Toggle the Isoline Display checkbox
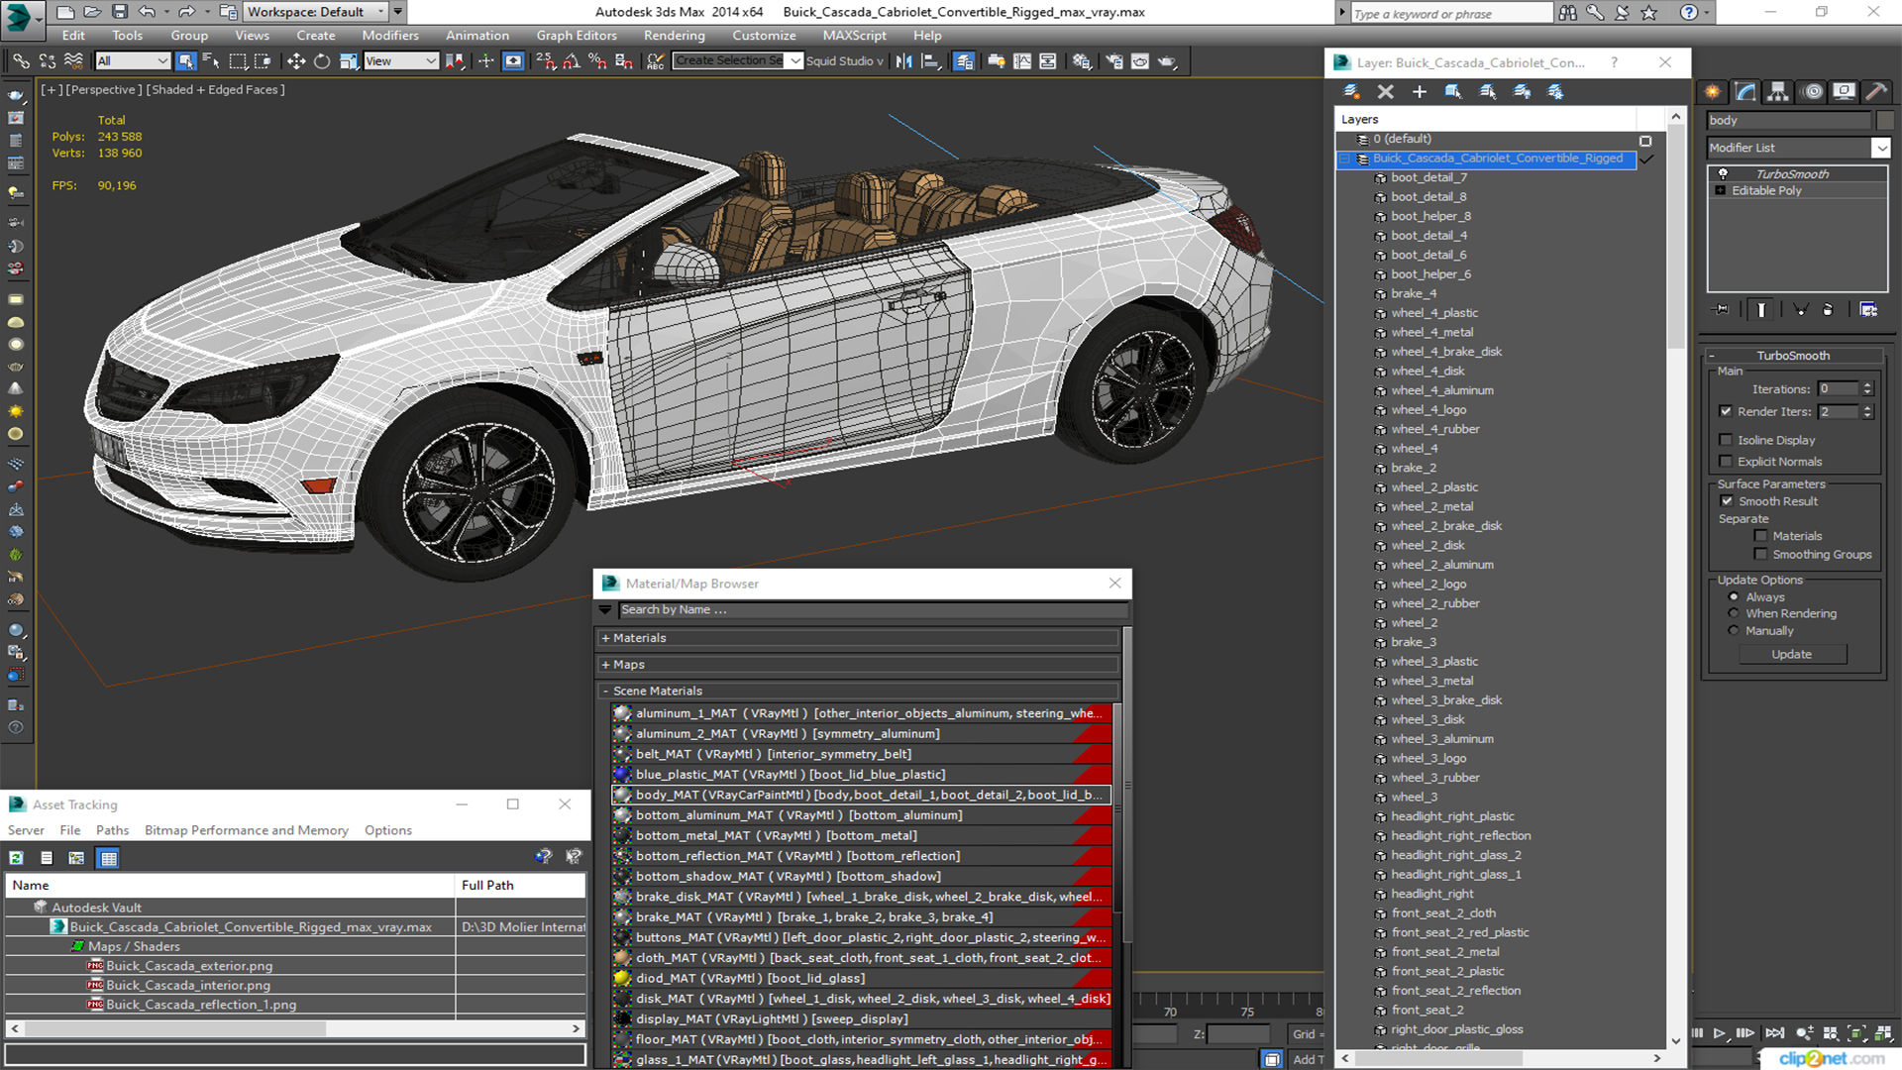 click(x=1727, y=440)
